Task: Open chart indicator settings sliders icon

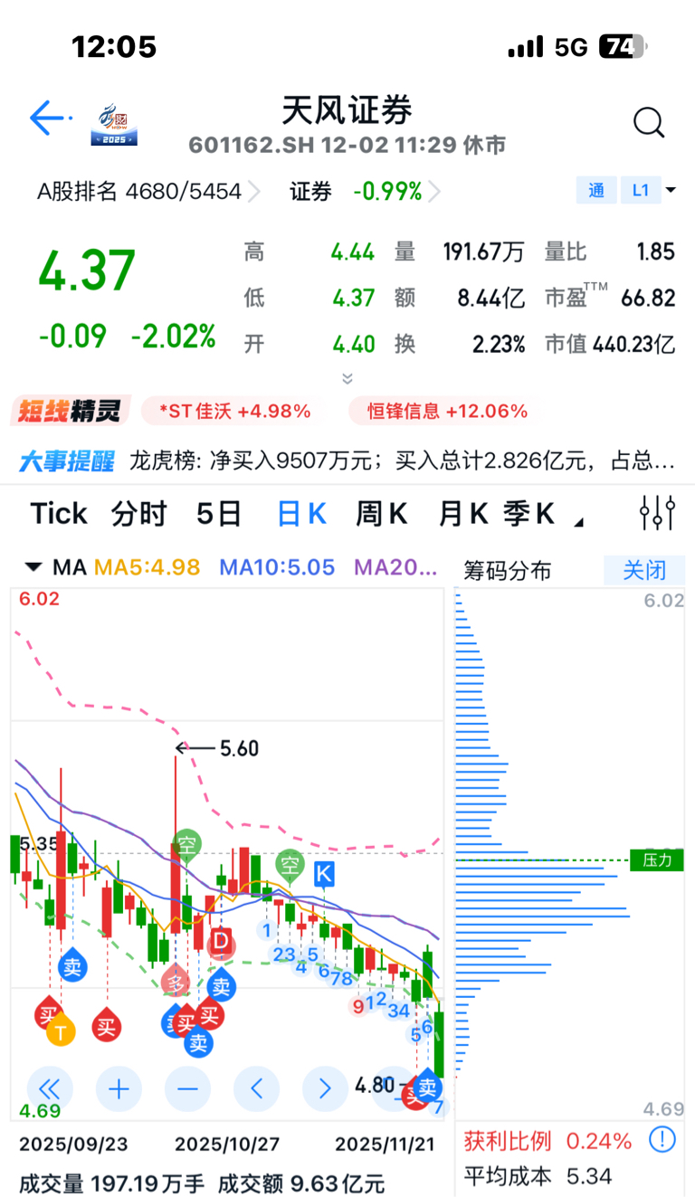Action: (657, 513)
